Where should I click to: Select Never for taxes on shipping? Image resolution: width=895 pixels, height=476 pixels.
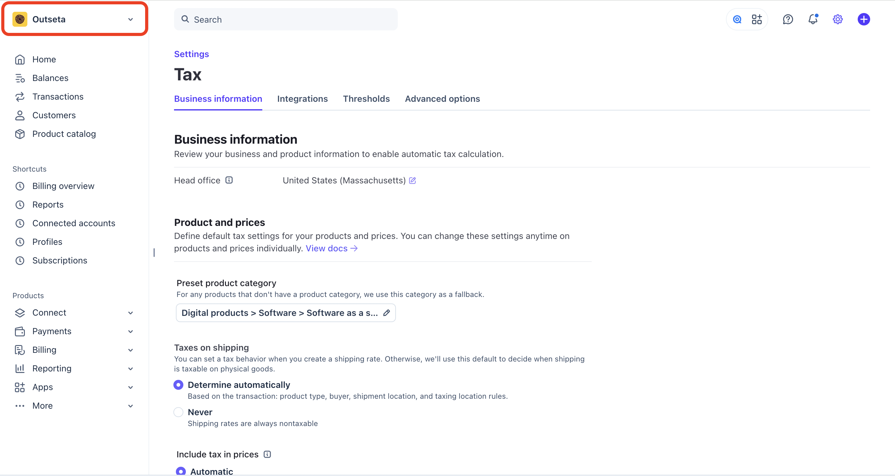coord(178,412)
